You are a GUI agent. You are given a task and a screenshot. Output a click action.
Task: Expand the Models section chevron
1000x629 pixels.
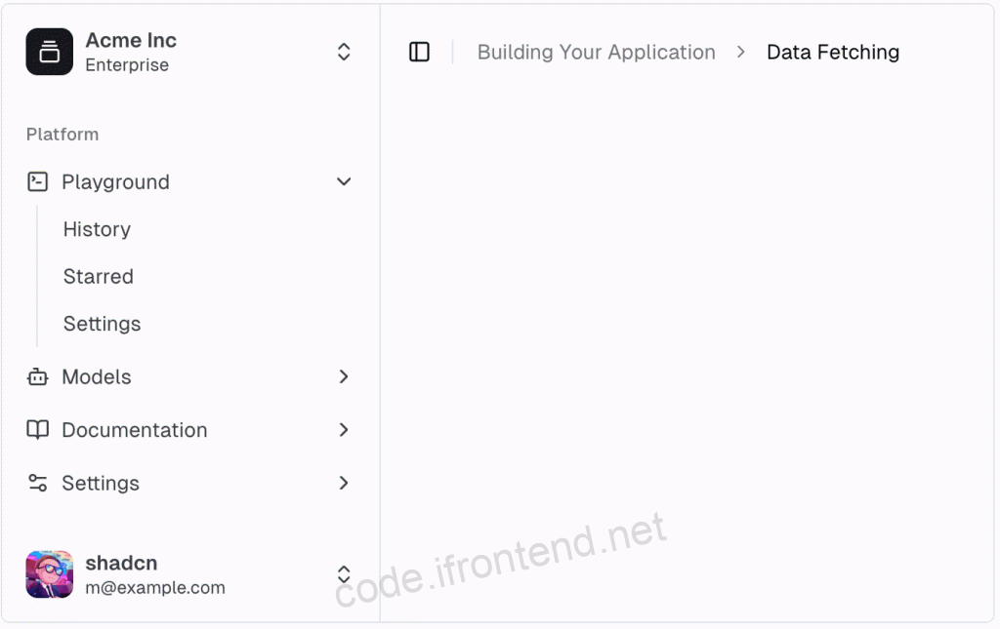click(344, 376)
